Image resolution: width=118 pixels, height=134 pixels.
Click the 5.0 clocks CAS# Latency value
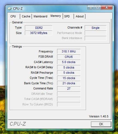pyautogui.click(x=69, y=62)
